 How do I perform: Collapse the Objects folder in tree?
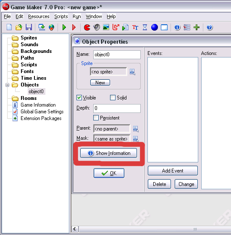[x=7, y=85]
